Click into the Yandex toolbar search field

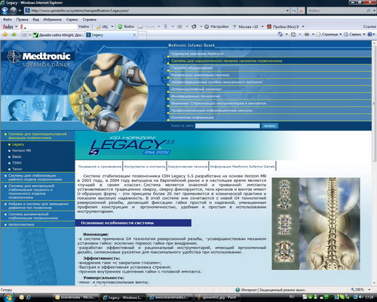(x=49, y=26)
